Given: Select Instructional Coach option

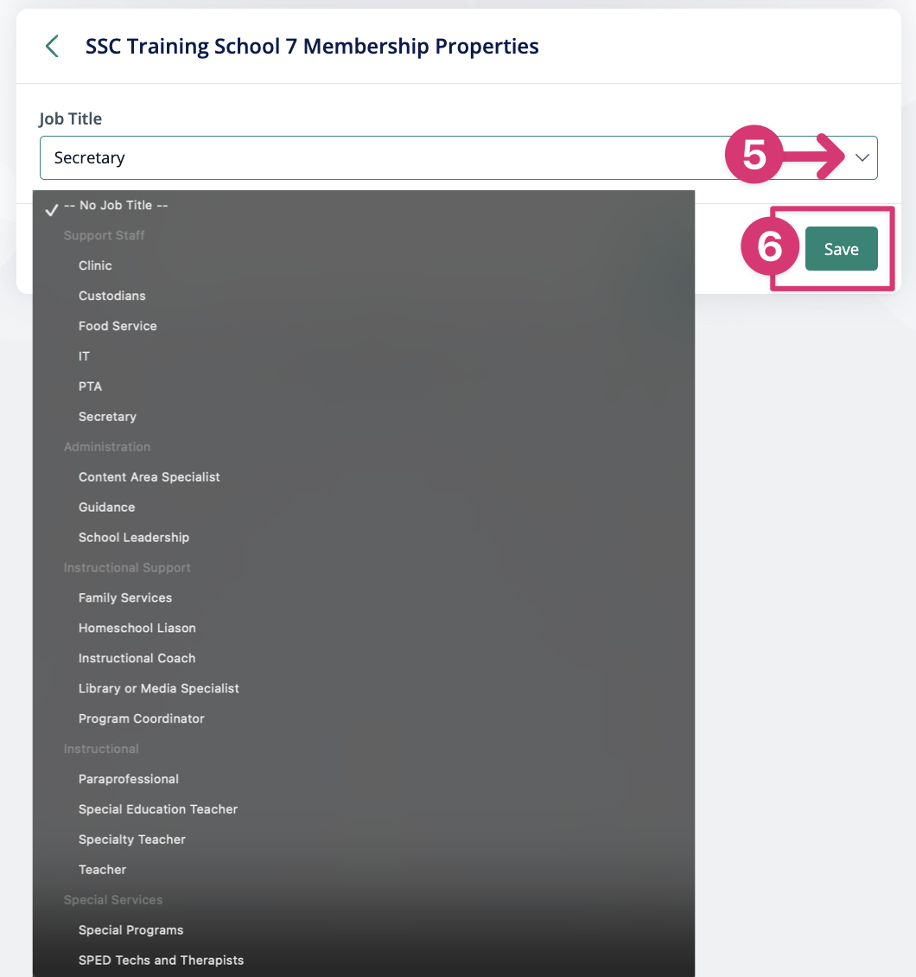Looking at the screenshot, I should pos(137,659).
